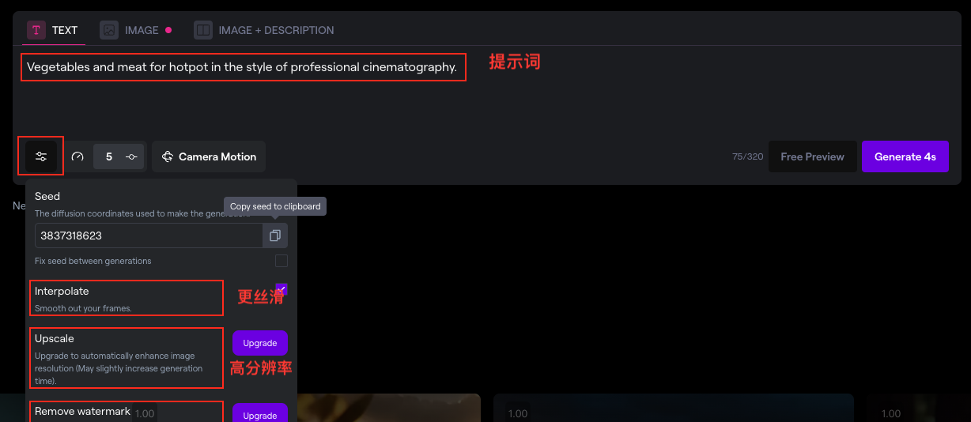Click the seed number input field

coord(149,235)
